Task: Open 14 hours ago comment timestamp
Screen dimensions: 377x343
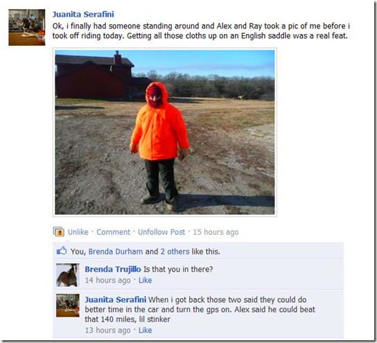Action: [107, 280]
